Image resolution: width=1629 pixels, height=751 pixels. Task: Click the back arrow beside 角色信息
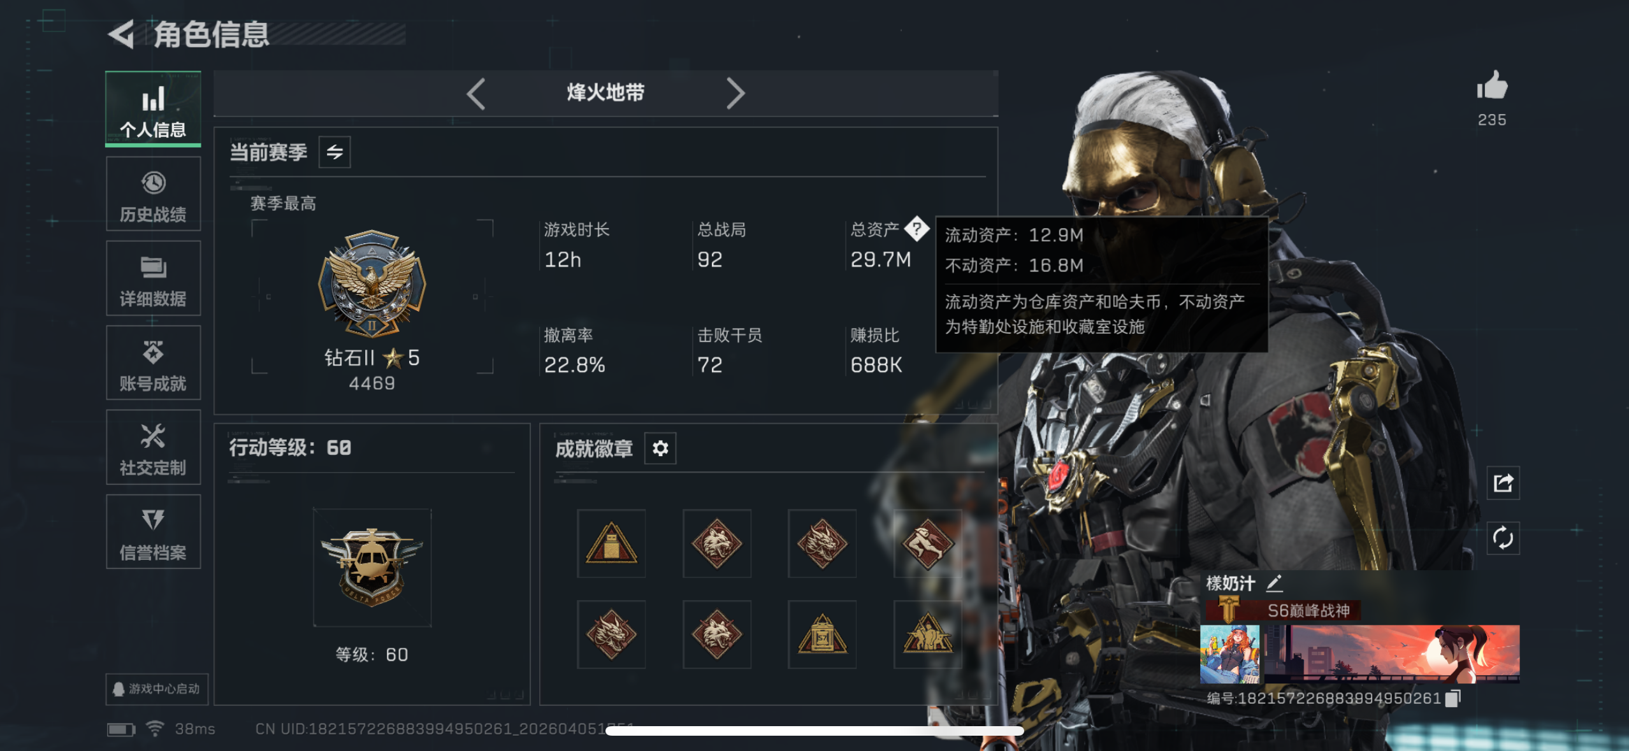pyautogui.click(x=121, y=34)
